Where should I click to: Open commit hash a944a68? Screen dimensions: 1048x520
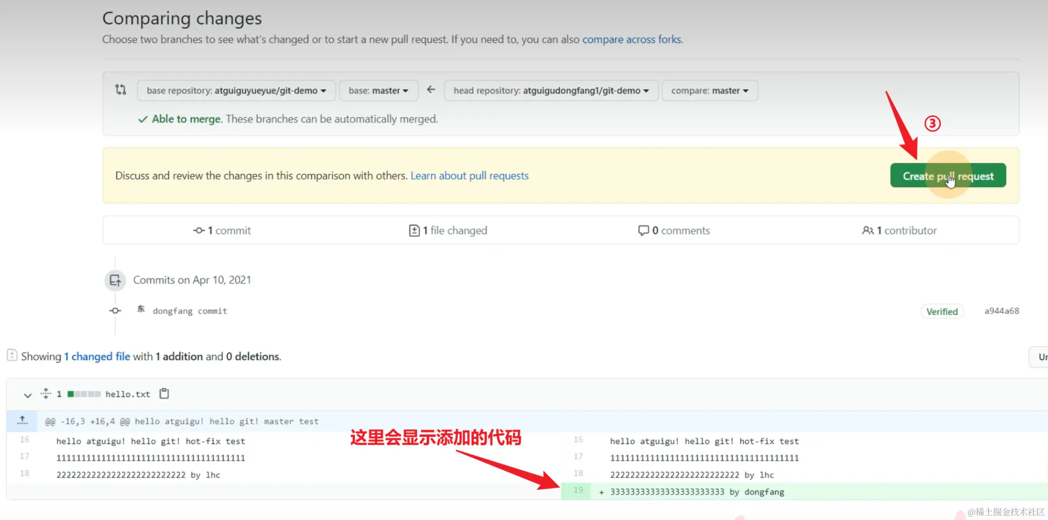point(1002,311)
